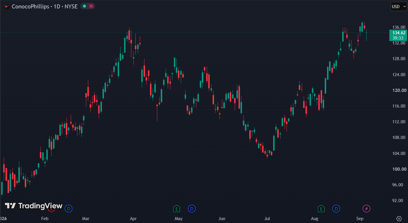
Task: Open the dividend D marker right of August
Action: tap(336, 208)
